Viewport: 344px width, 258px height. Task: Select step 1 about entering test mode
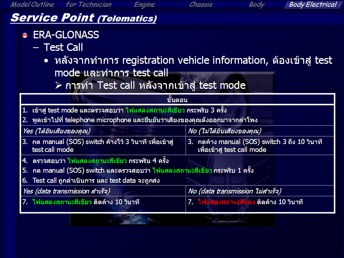click(x=124, y=110)
